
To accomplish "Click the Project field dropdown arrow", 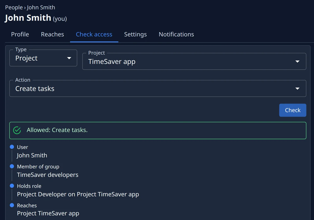I will (x=297, y=62).
